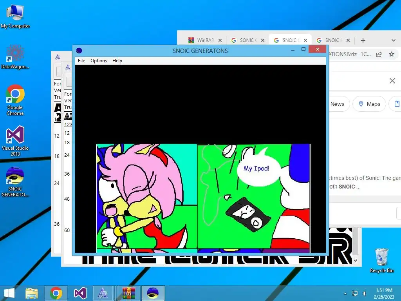
Task: Launch Google Chrome from the desktop
Action: [15, 100]
